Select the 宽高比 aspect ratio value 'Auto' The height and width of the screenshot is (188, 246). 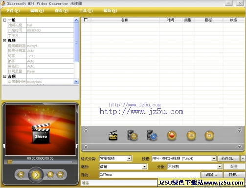pos(50,66)
